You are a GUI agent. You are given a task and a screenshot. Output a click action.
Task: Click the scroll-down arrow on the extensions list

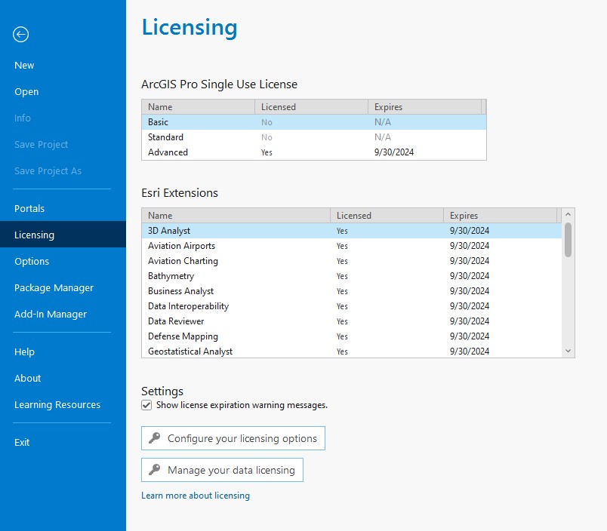568,350
